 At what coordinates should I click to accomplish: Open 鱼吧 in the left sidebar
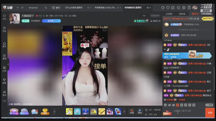(x=4, y=93)
